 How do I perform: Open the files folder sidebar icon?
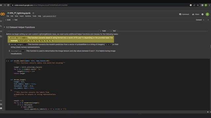[1, 36]
